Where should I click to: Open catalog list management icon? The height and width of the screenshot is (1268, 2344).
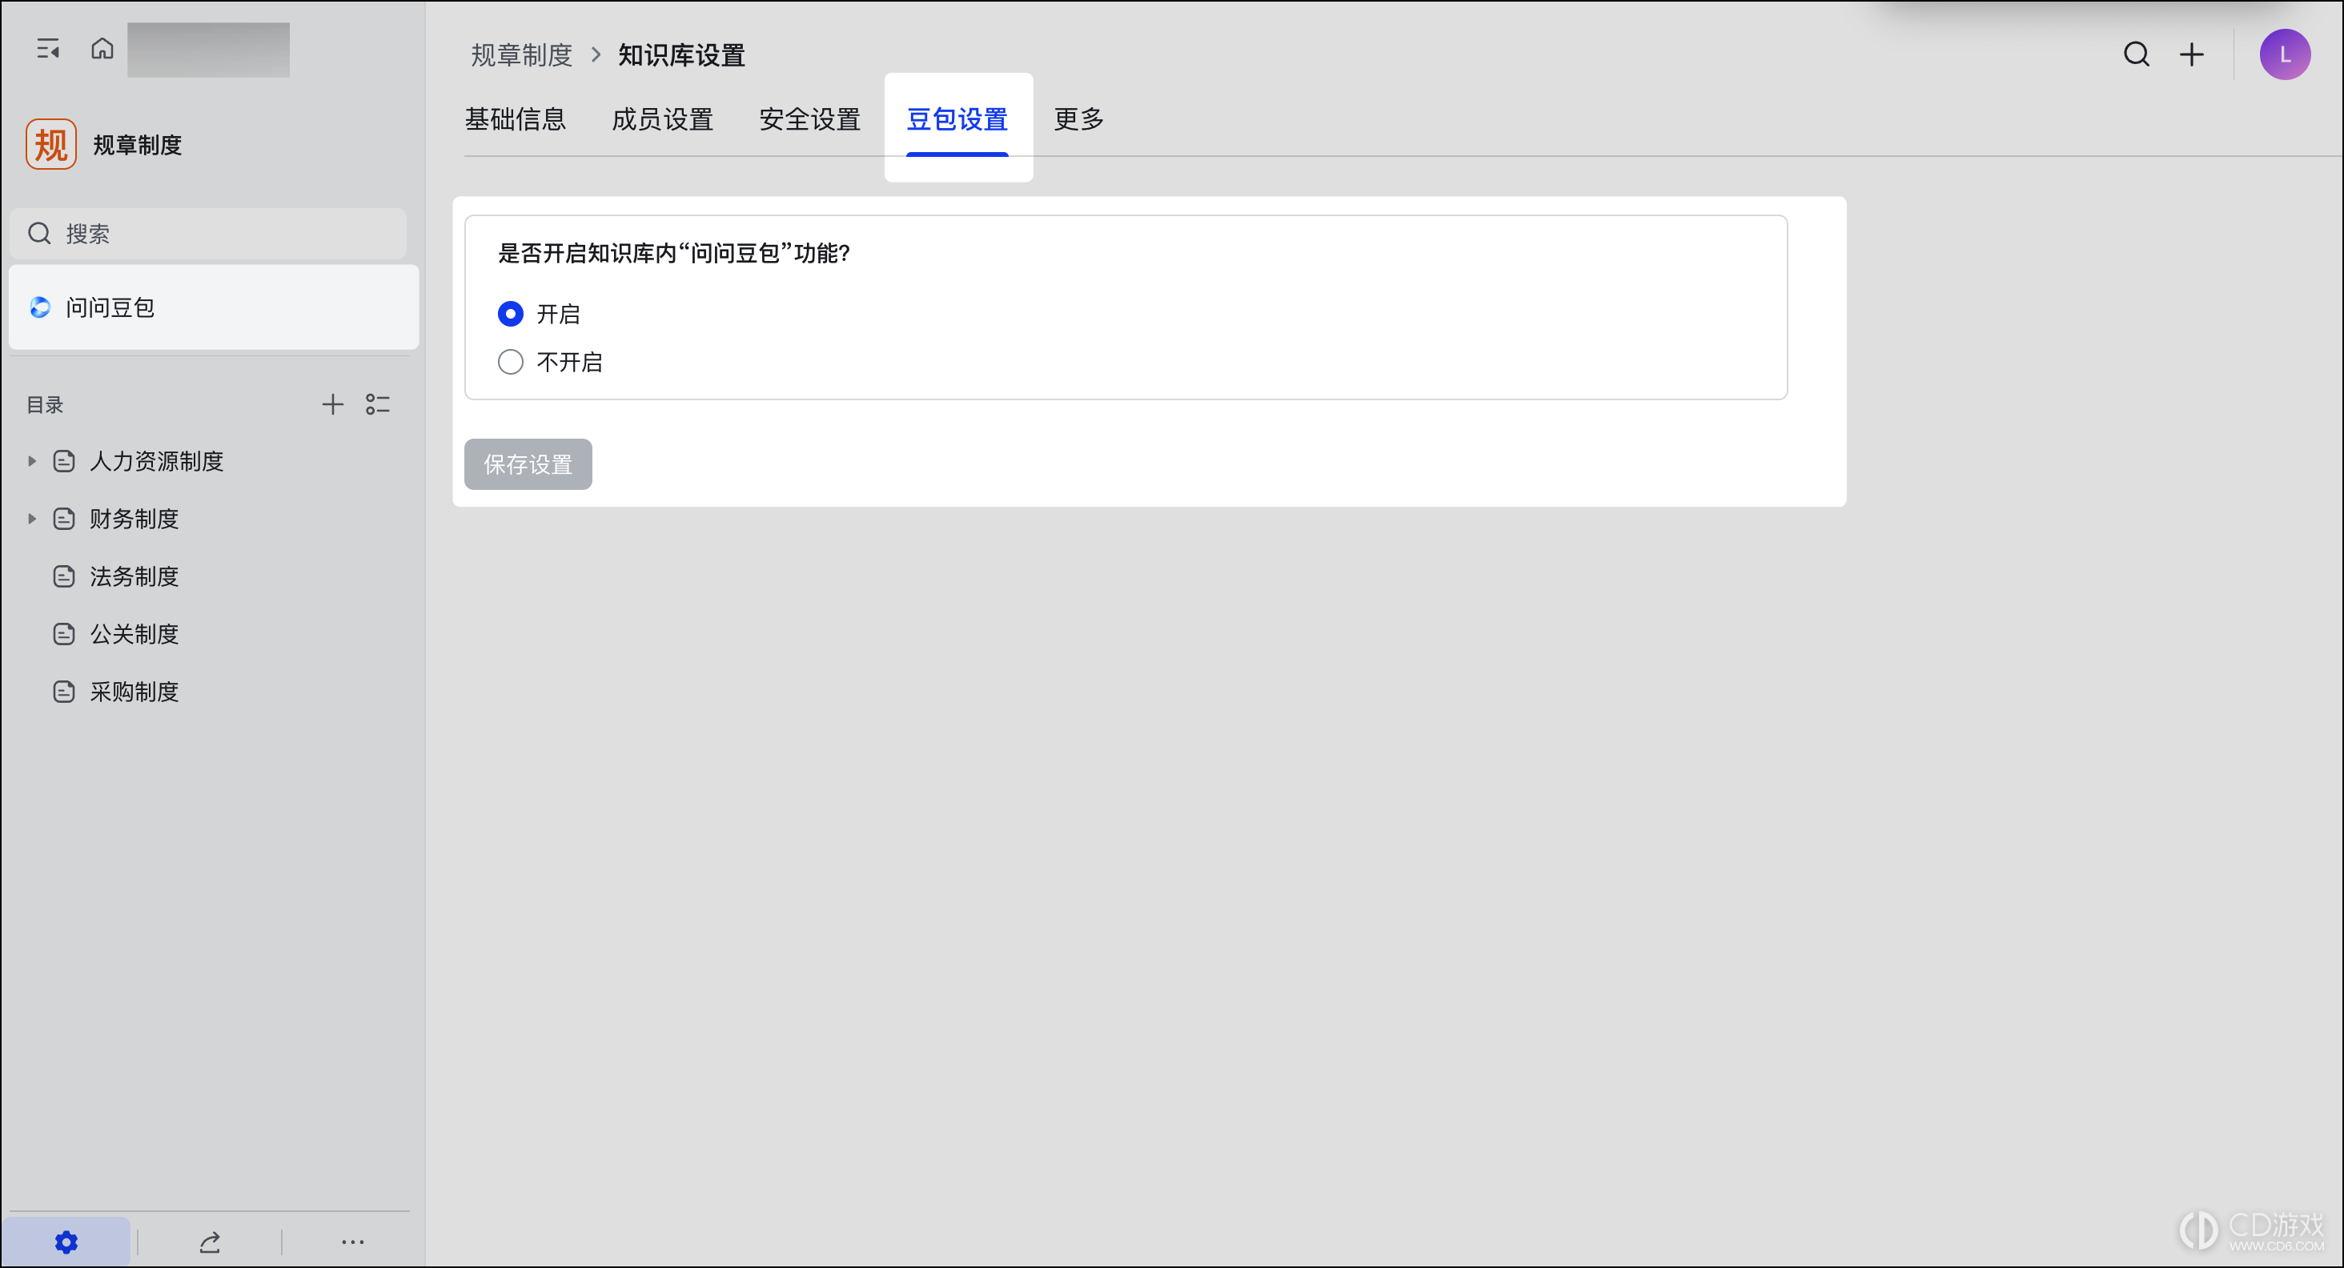coord(379,405)
